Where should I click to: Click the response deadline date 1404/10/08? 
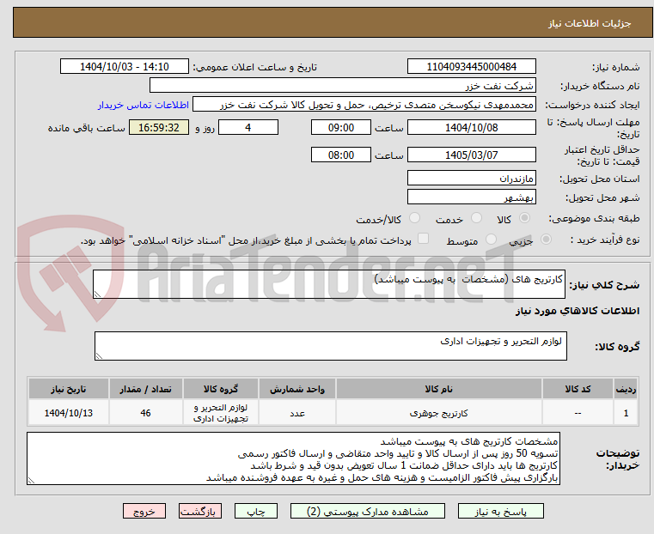point(471,127)
